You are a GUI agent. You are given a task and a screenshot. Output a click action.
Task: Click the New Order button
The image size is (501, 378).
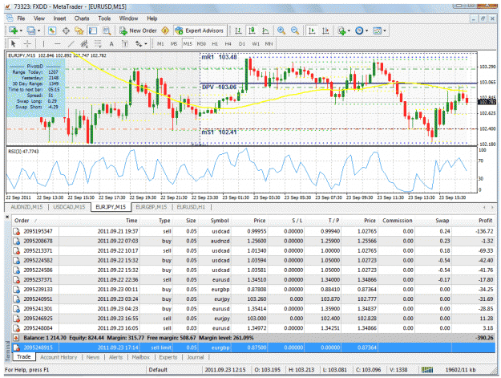click(139, 30)
